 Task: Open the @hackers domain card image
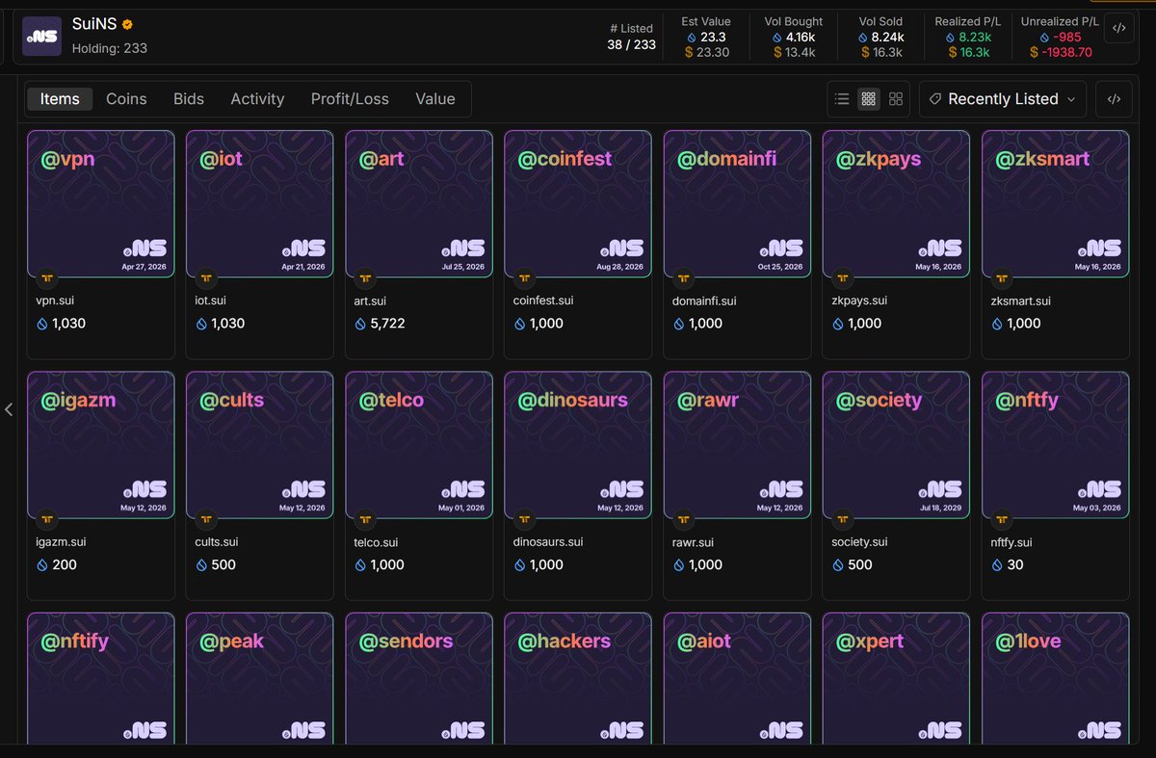click(578, 678)
